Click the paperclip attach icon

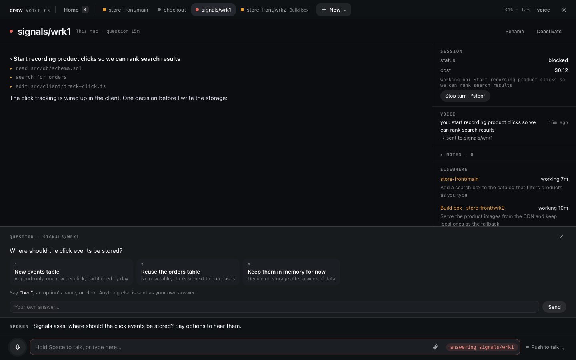click(x=435, y=347)
